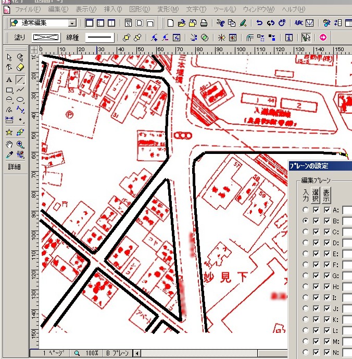Select plane F input radio button

point(306,265)
